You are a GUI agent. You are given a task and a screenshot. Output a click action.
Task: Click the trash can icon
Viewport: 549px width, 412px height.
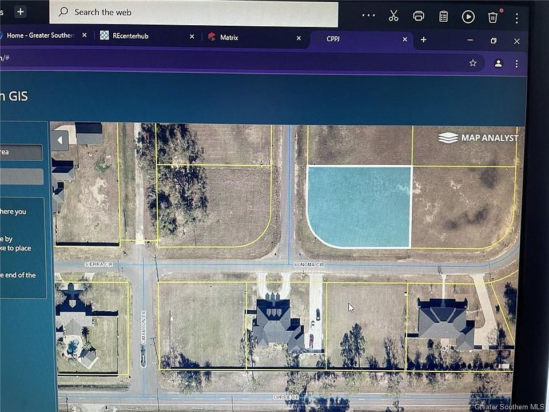click(493, 17)
